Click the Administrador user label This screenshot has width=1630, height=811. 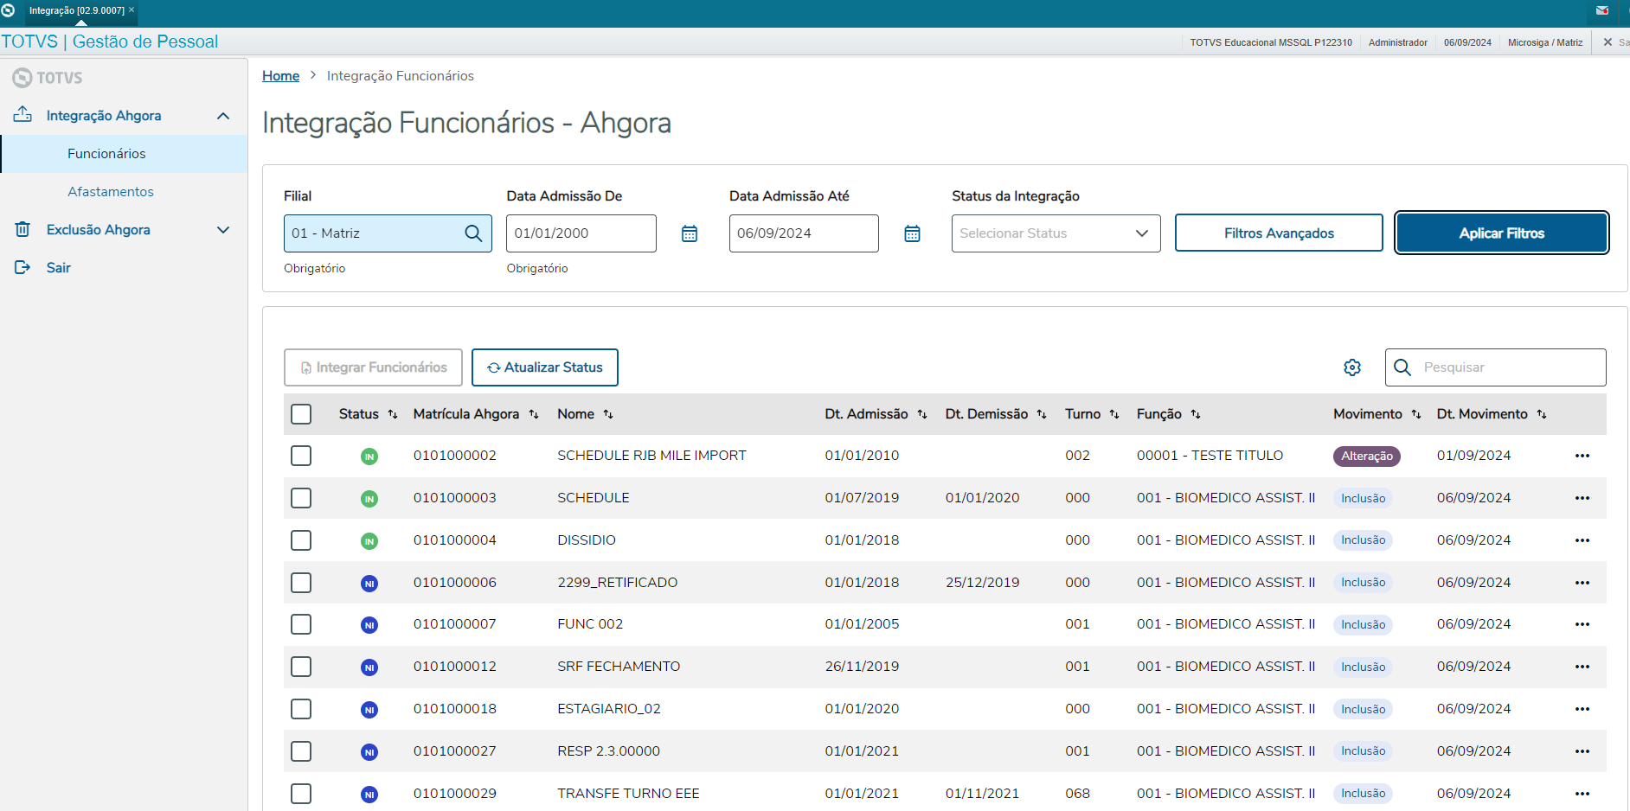[1398, 42]
